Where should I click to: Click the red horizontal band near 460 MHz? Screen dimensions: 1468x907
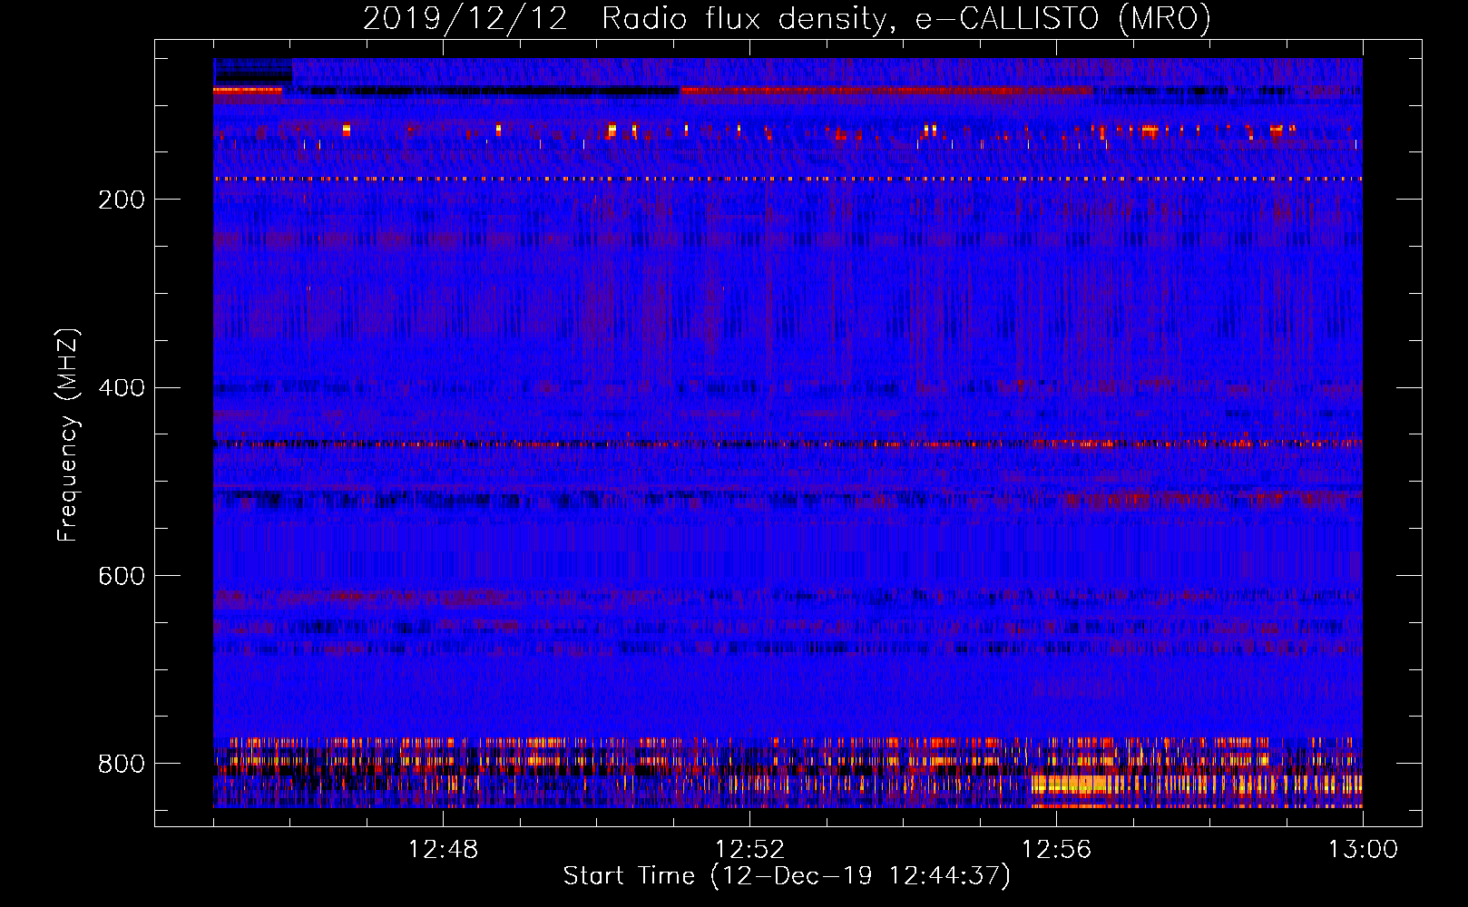(788, 444)
